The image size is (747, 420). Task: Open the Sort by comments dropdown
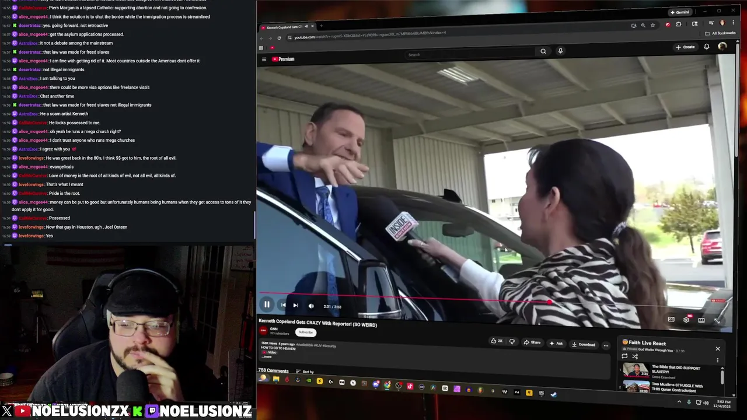coord(305,372)
